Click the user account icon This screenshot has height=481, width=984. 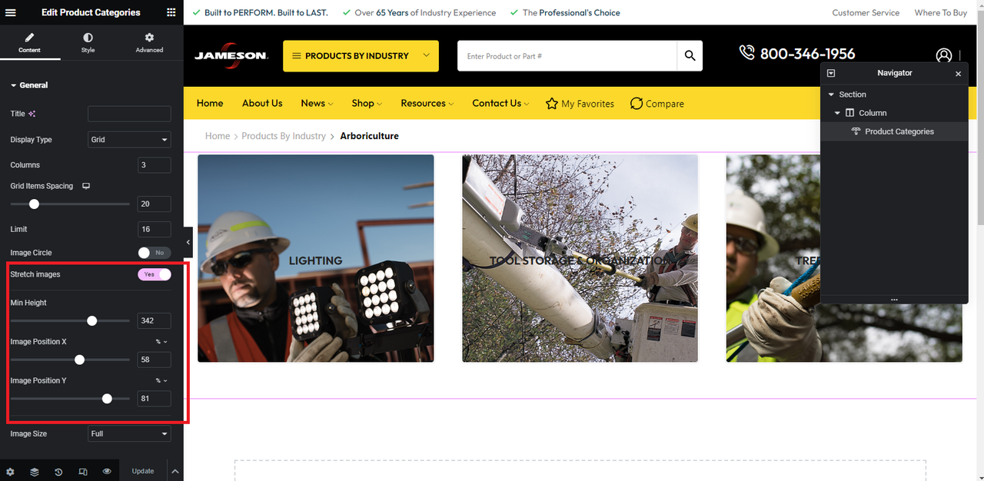[944, 56]
